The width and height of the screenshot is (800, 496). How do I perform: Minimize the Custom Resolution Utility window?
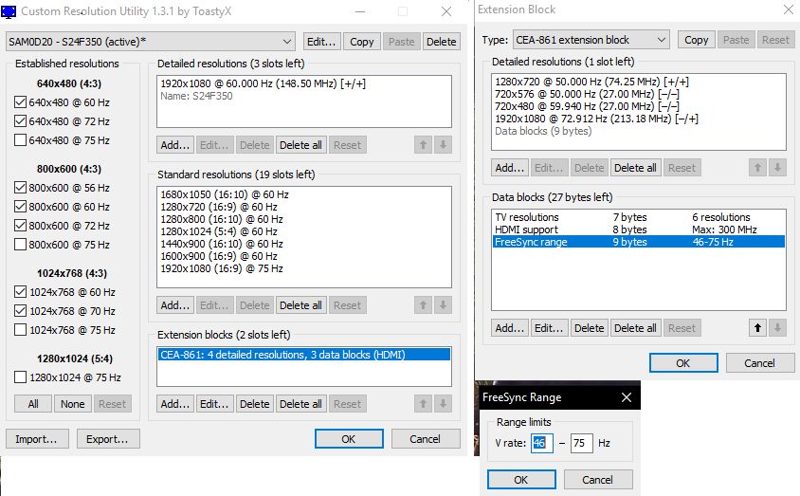point(360,11)
